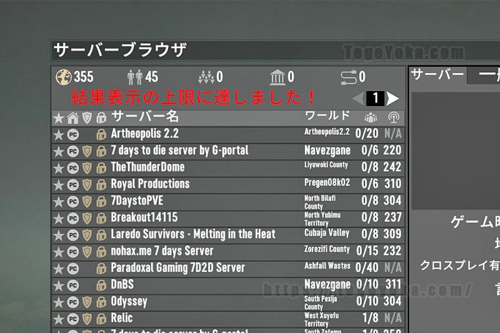Click the 0/15 player count cell
This screenshot has height=333, width=500.
pos(367,251)
